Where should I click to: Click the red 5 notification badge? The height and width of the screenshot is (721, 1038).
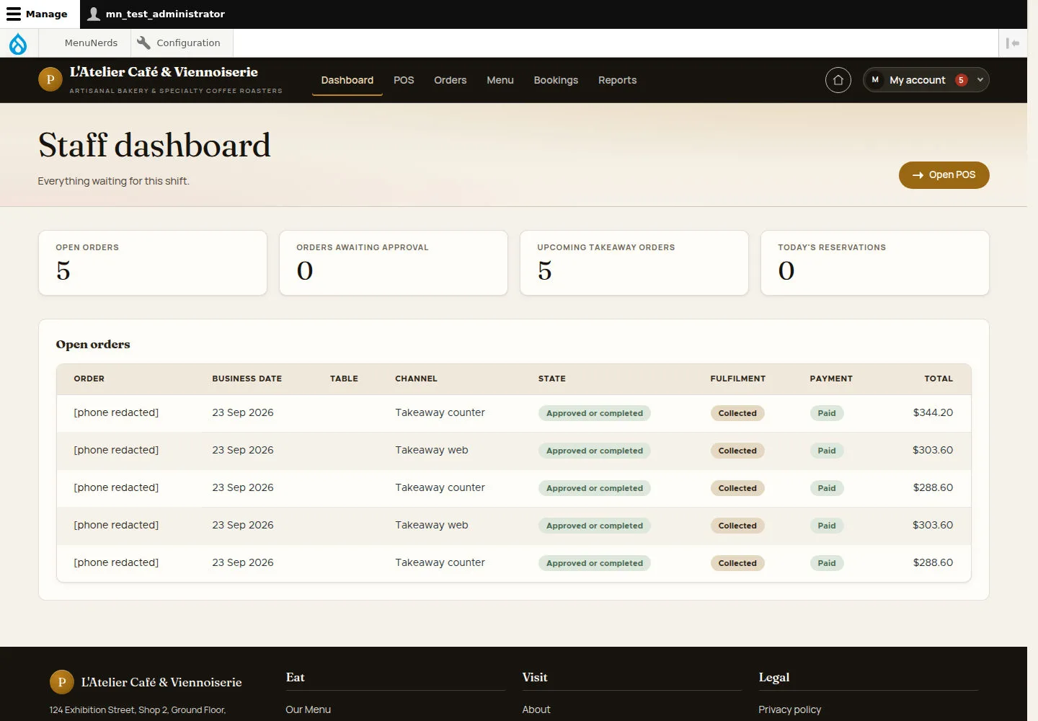(961, 80)
